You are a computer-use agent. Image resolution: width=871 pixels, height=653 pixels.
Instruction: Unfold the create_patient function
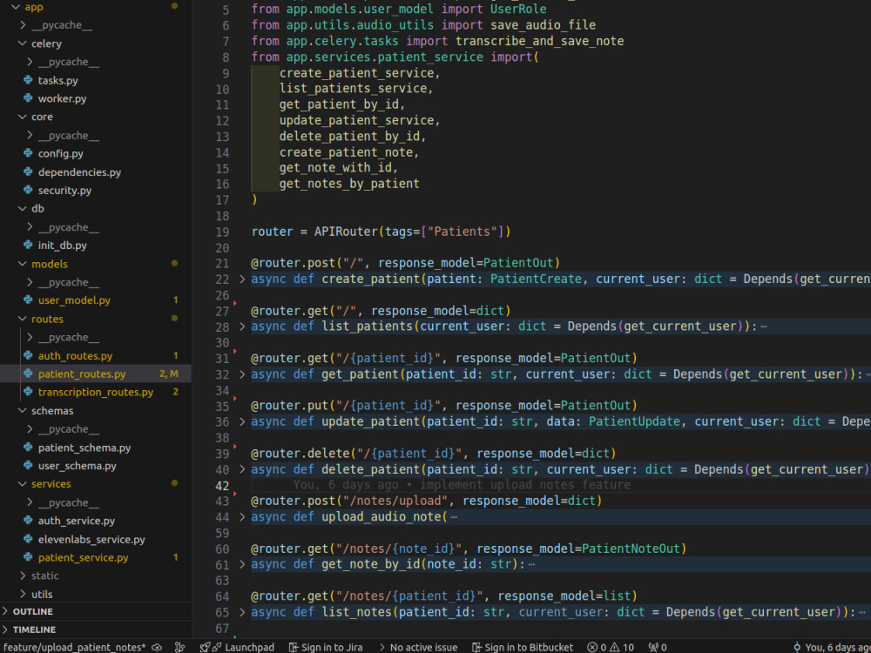click(242, 279)
